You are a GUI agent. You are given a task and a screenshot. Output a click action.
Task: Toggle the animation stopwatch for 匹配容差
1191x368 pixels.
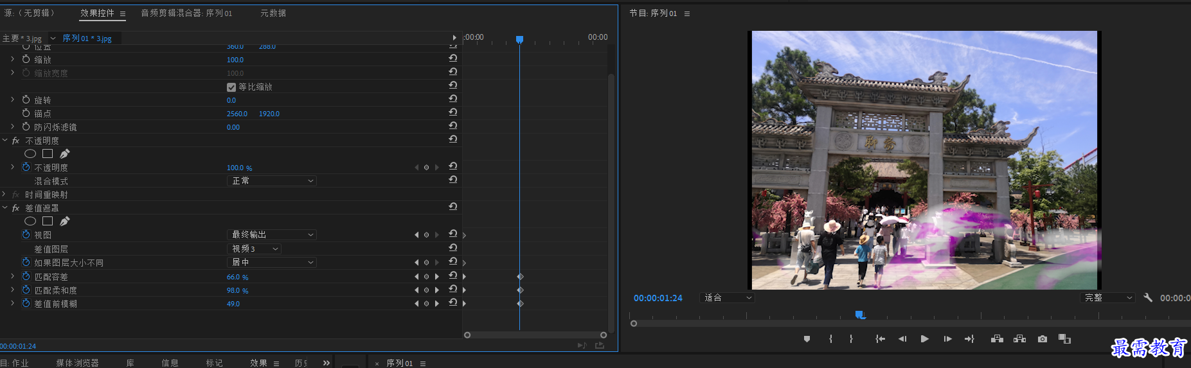click(26, 276)
